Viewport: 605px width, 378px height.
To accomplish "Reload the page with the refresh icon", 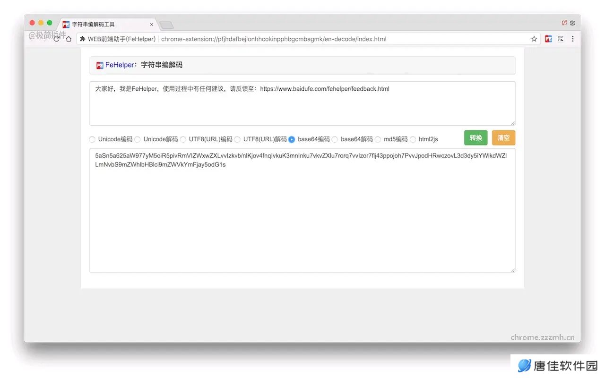I will click(57, 39).
